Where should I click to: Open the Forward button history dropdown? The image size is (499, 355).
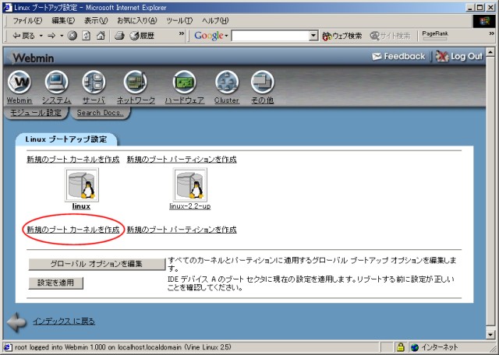62,36
